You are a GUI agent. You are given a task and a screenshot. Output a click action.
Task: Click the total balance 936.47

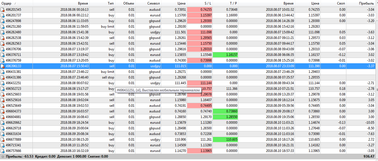point(369,156)
